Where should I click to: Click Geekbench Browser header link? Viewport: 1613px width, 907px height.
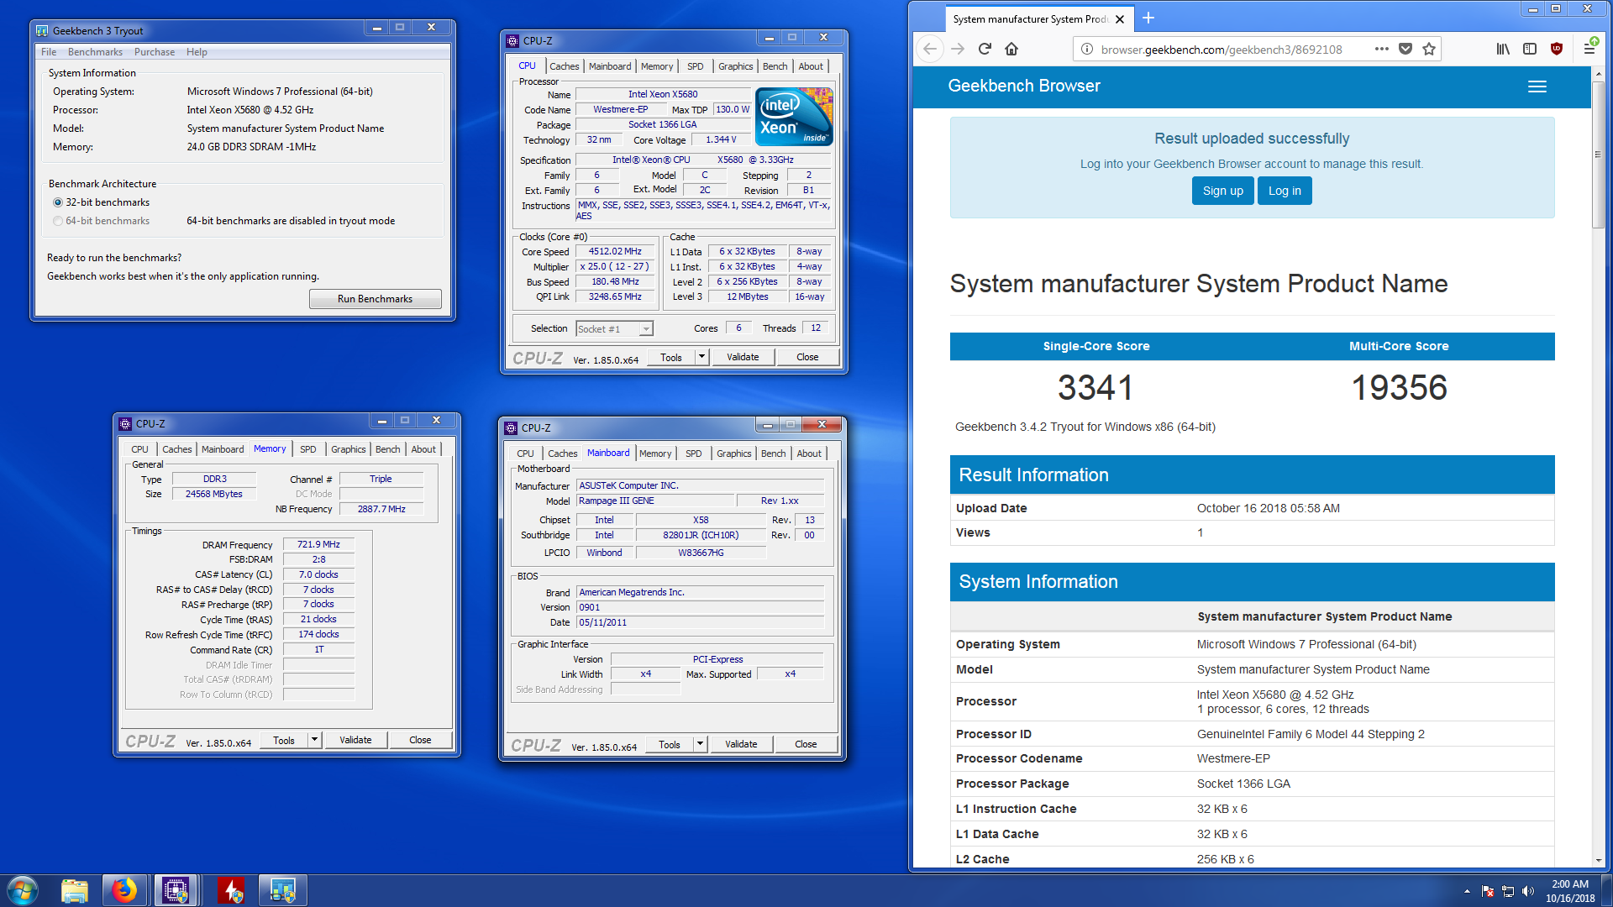point(1024,86)
